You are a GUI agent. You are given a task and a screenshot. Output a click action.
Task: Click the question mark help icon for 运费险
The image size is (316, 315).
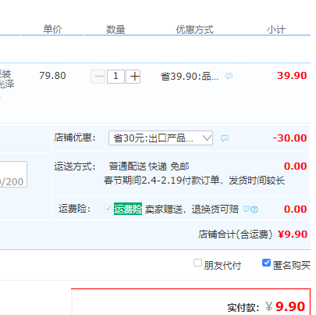254,209
